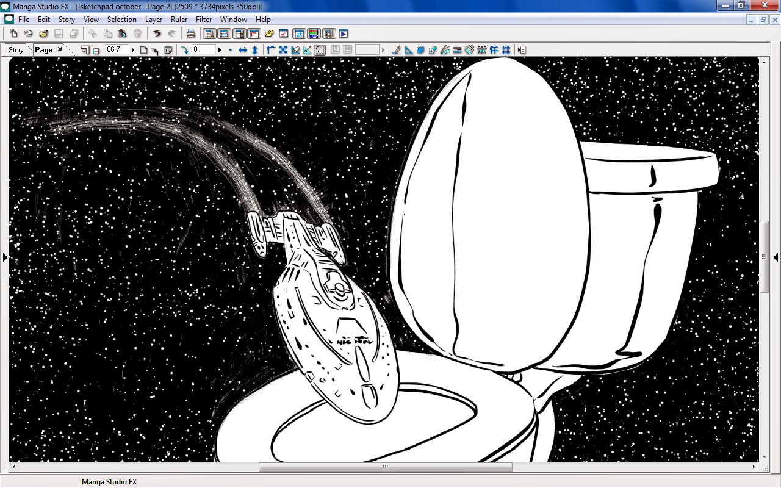Screen dimensions: 781x488
Task: Click the yellow hand materials icon
Action: click(269, 34)
